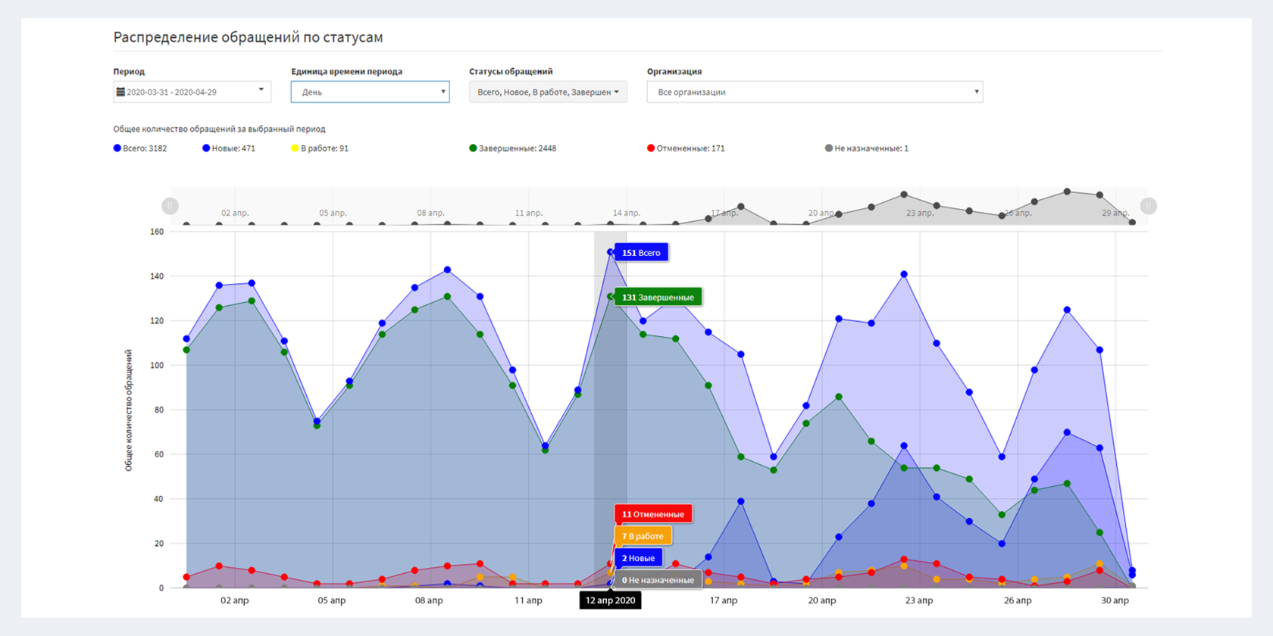The height and width of the screenshot is (636, 1273).
Task: Toggle the Завершенные: 2448 legend series
Action: [x=513, y=148]
